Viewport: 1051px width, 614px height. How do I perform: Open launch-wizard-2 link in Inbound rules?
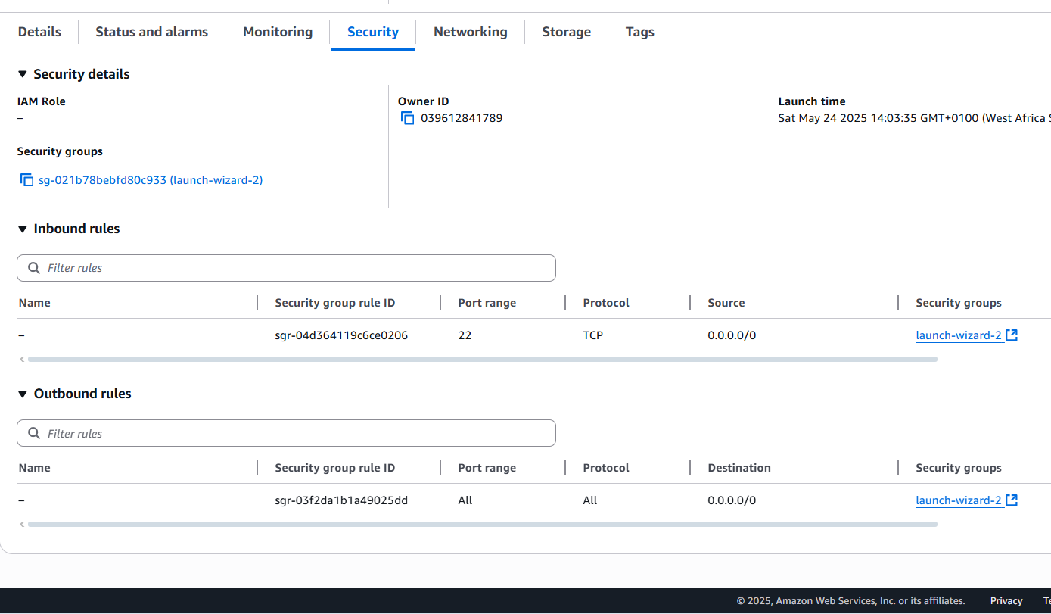tap(958, 335)
